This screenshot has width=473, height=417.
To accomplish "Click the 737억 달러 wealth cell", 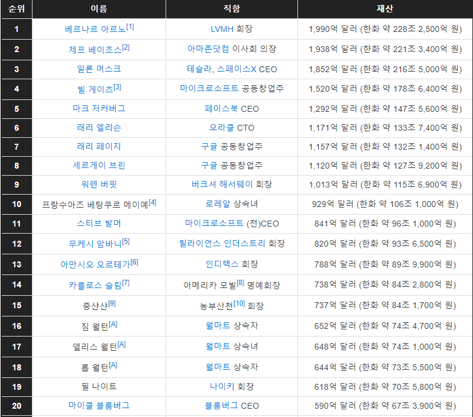I will pyautogui.click(x=385, y=305).
